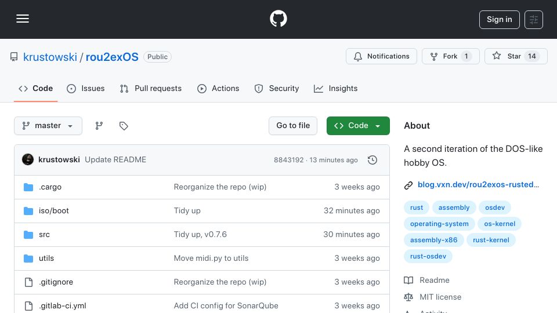Switch to the Issues tab
The height and width of the screenshot is (313, 557).
(86, 88)
